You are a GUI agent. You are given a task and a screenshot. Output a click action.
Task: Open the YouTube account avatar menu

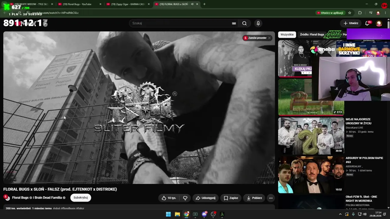pyautogui.click(x=379, y=23)
